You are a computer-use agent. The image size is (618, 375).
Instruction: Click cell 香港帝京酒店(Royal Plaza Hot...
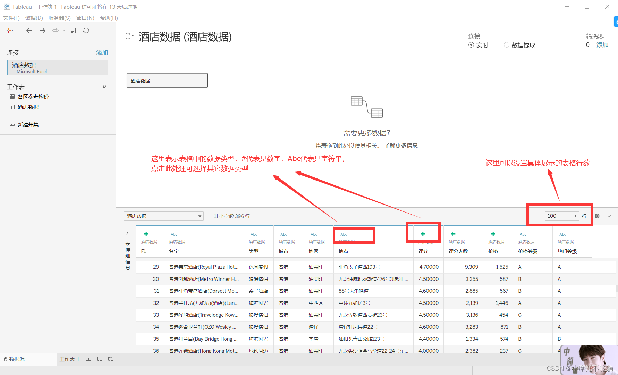(x=204, y=267)
